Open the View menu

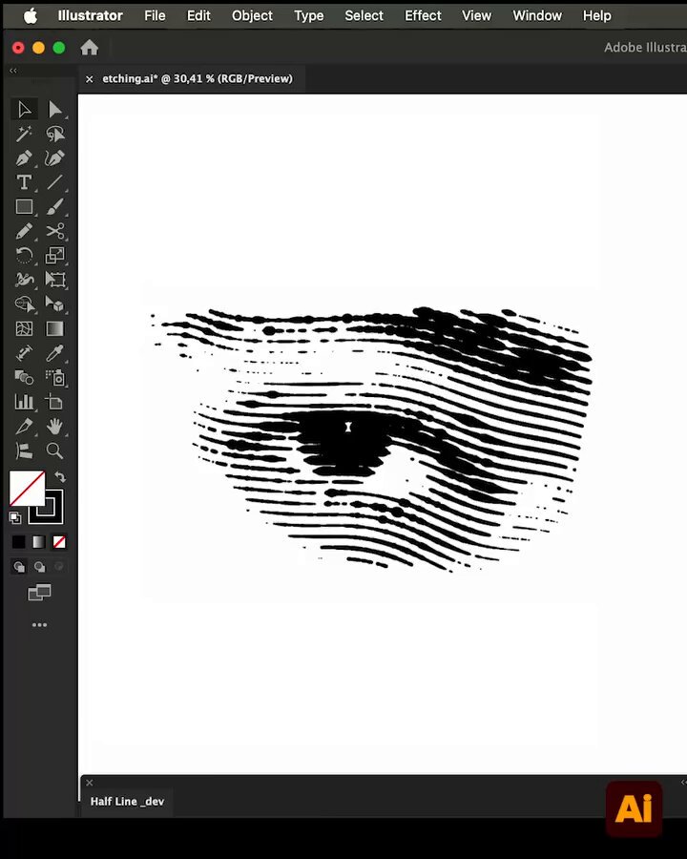click(477, 15)
